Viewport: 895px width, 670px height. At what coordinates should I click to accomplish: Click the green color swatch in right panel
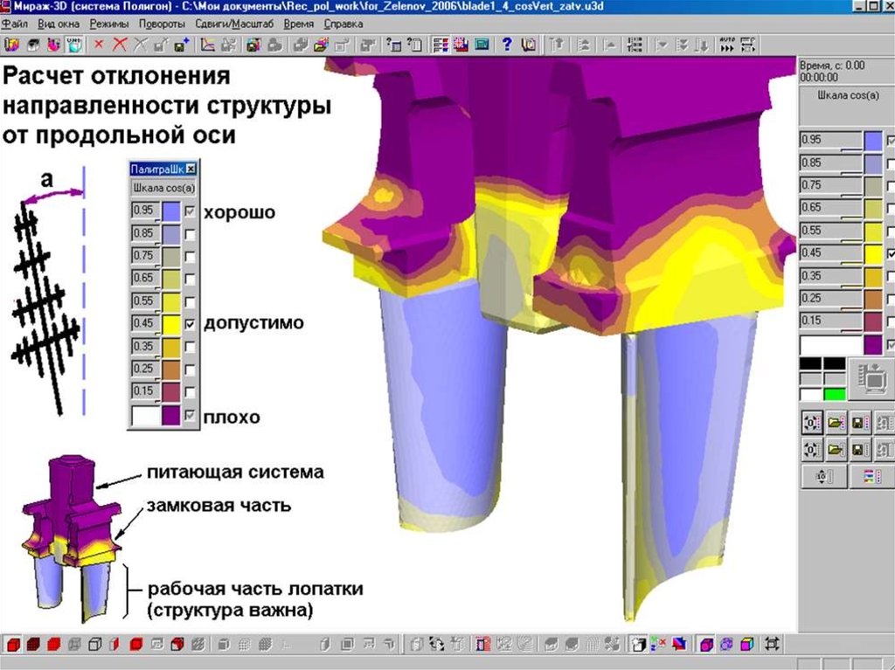(835, 394)
